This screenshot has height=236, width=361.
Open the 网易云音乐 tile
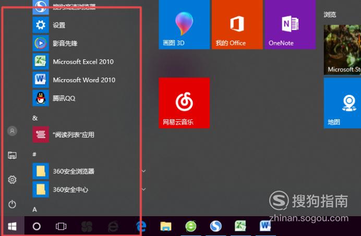click(x=184, y=103)
